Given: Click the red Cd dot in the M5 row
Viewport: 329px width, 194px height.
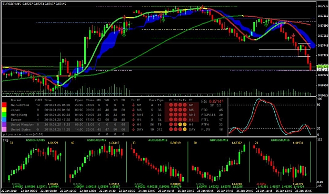Looking at the screenshot, I should coord(175,110).
